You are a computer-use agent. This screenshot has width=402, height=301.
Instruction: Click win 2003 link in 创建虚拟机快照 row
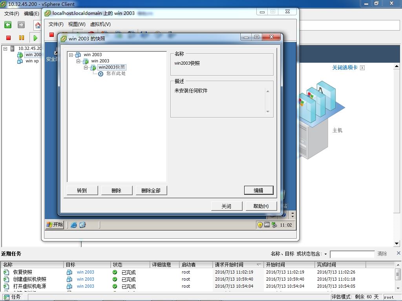point(85,279)
